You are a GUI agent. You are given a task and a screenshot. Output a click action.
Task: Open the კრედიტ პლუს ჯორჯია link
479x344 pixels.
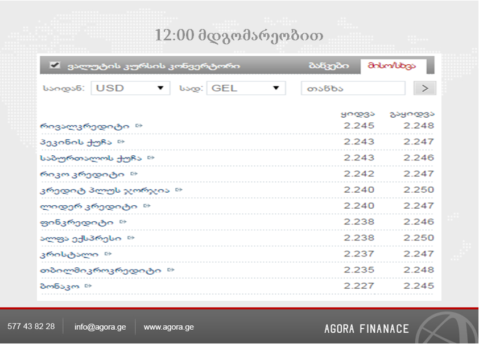[105, 190]
